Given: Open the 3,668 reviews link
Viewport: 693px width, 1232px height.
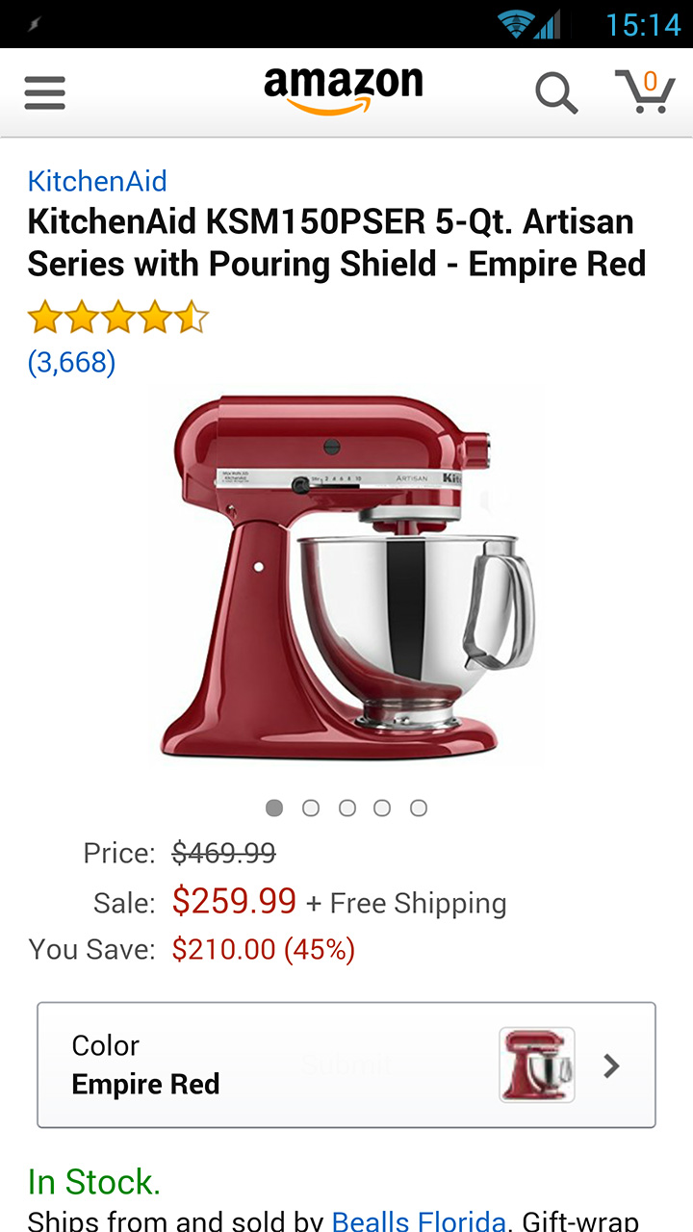Looking at the screenshot, I should pyautogui.click(x=71, y=362).
